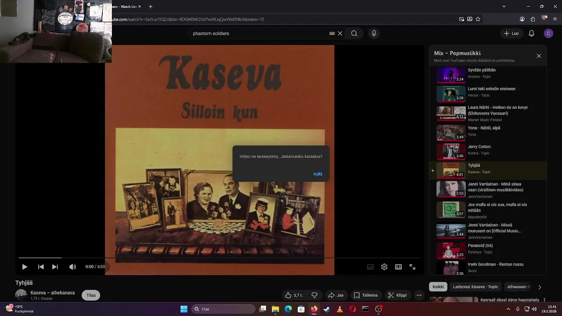
Task: Play Jenni Vartiainen - Missä muruseni on
Action: pyautogui.click(x=487, y=230)
